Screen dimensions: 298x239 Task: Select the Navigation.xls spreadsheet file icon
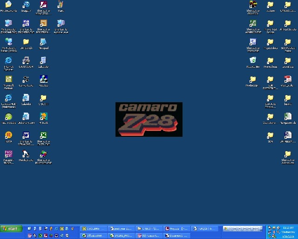[x=287, y=117]
